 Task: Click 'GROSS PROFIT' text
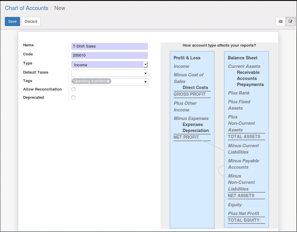(189, 94)
